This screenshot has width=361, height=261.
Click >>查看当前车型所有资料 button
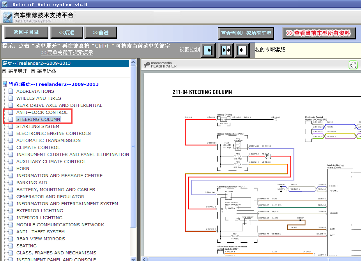tap(319, 33)
